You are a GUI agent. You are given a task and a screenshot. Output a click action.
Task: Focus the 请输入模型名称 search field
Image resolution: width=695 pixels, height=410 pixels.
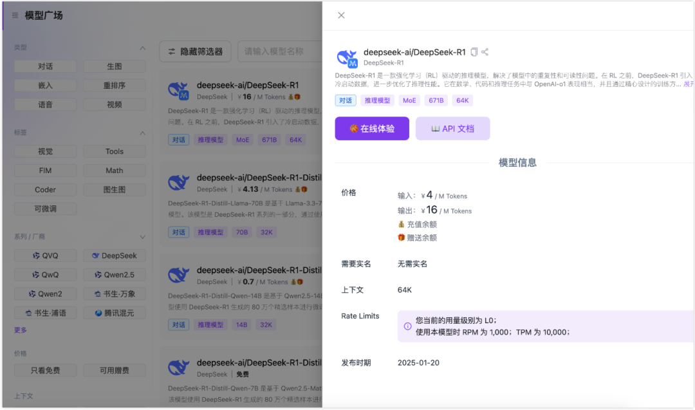280,52
